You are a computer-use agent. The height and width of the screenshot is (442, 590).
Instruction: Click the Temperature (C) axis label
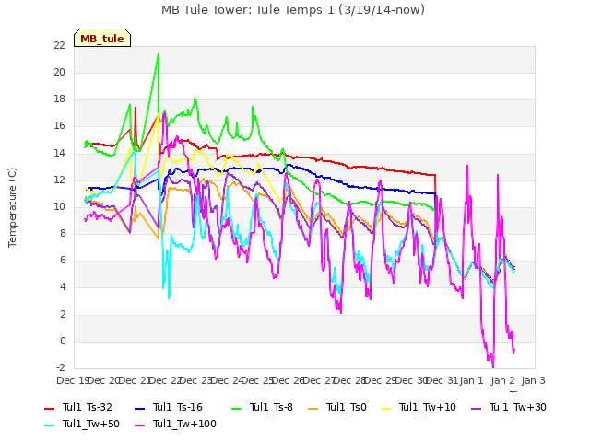click(12, 207)
